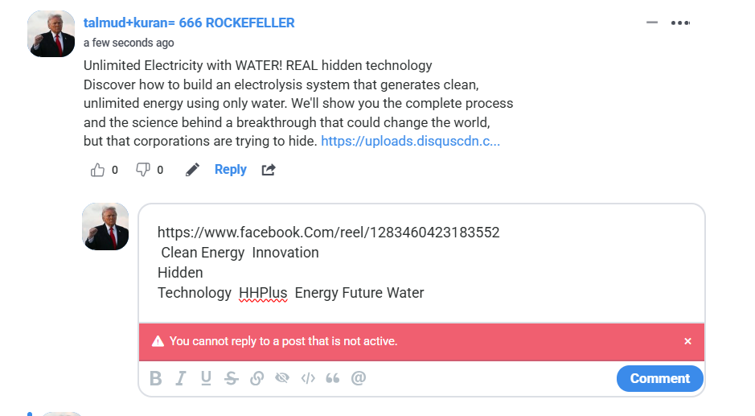755x416 pixels.
Task: Click the Reply link under comment
Action: [x=230, y=170]
